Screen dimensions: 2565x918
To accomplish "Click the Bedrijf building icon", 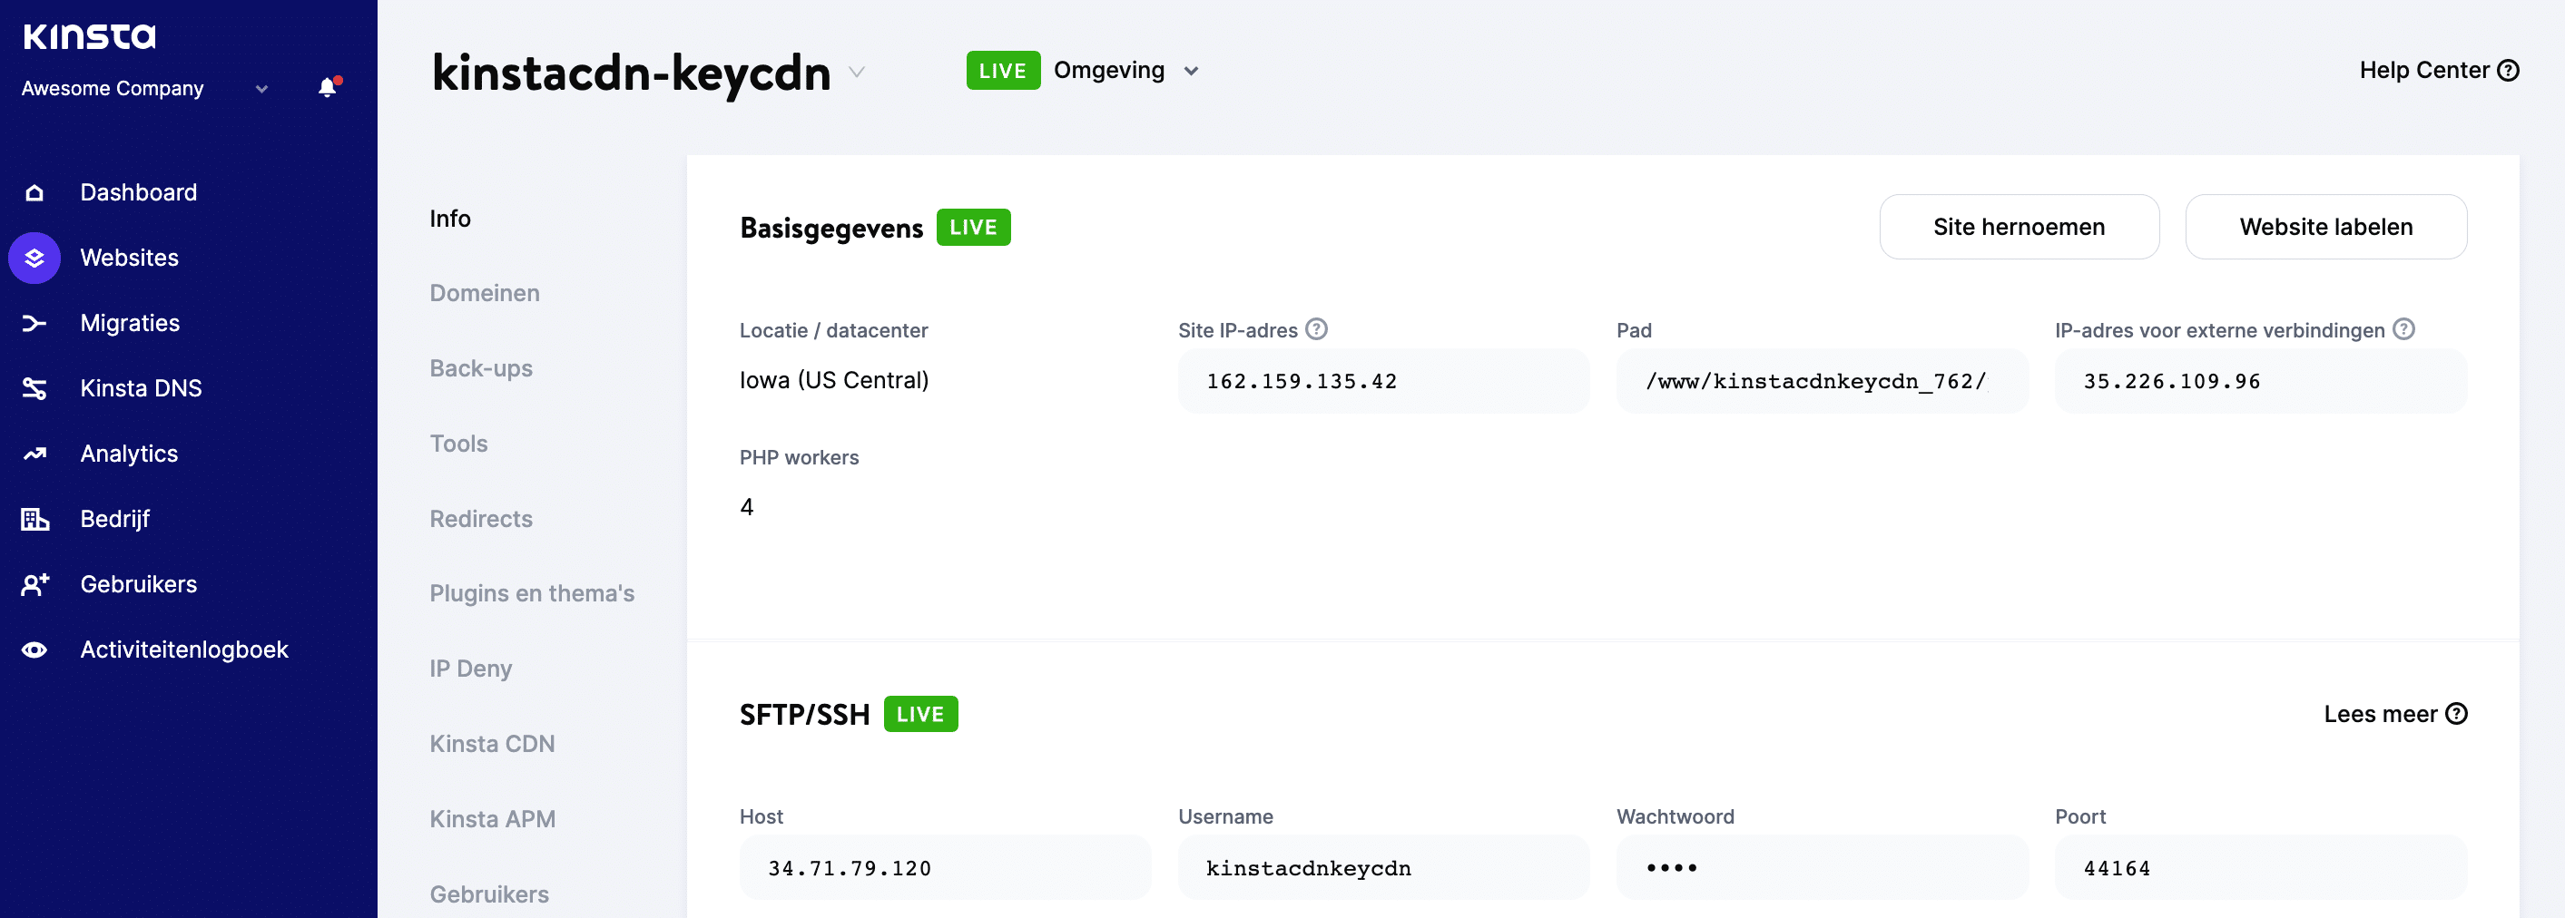I will (x=34, y=518).
